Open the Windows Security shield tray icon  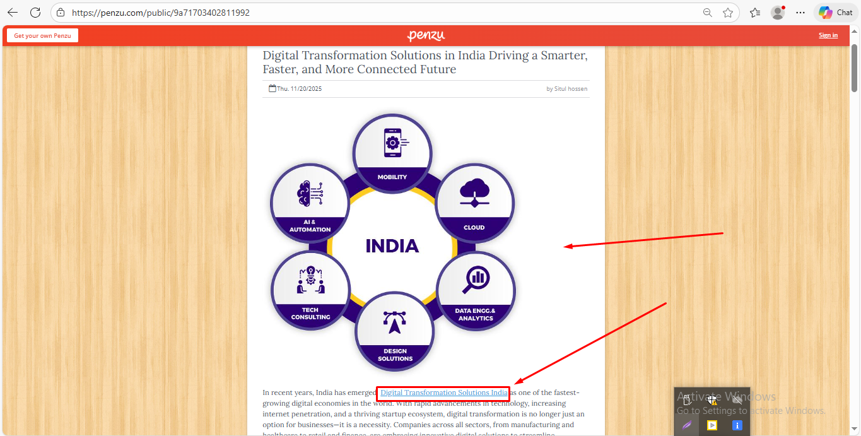click(x=712, y=400)
